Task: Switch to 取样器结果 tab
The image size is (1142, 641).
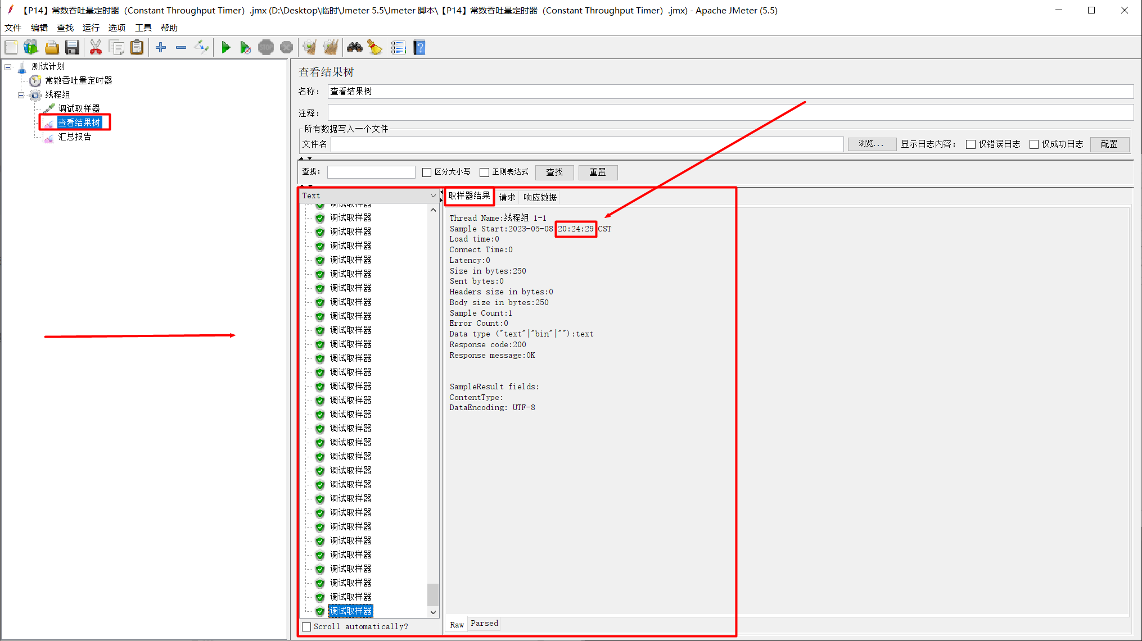Action: tap(469, 196)
